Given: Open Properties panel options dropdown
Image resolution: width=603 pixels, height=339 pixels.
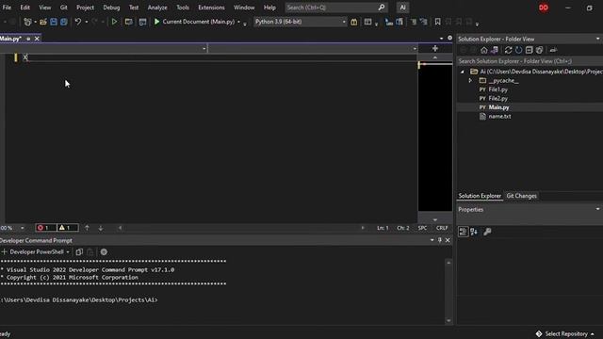Looking at the screenshot, I should tap(597, 209).
